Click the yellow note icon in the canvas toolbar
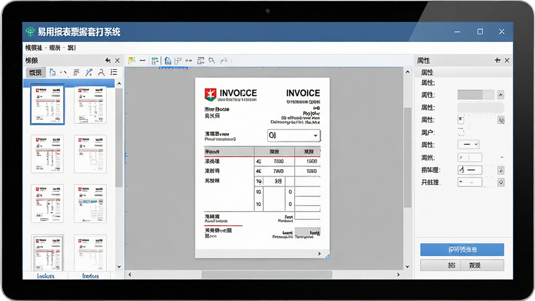The height and width of the screenshot is (301, 535). [x=132, y=61]
